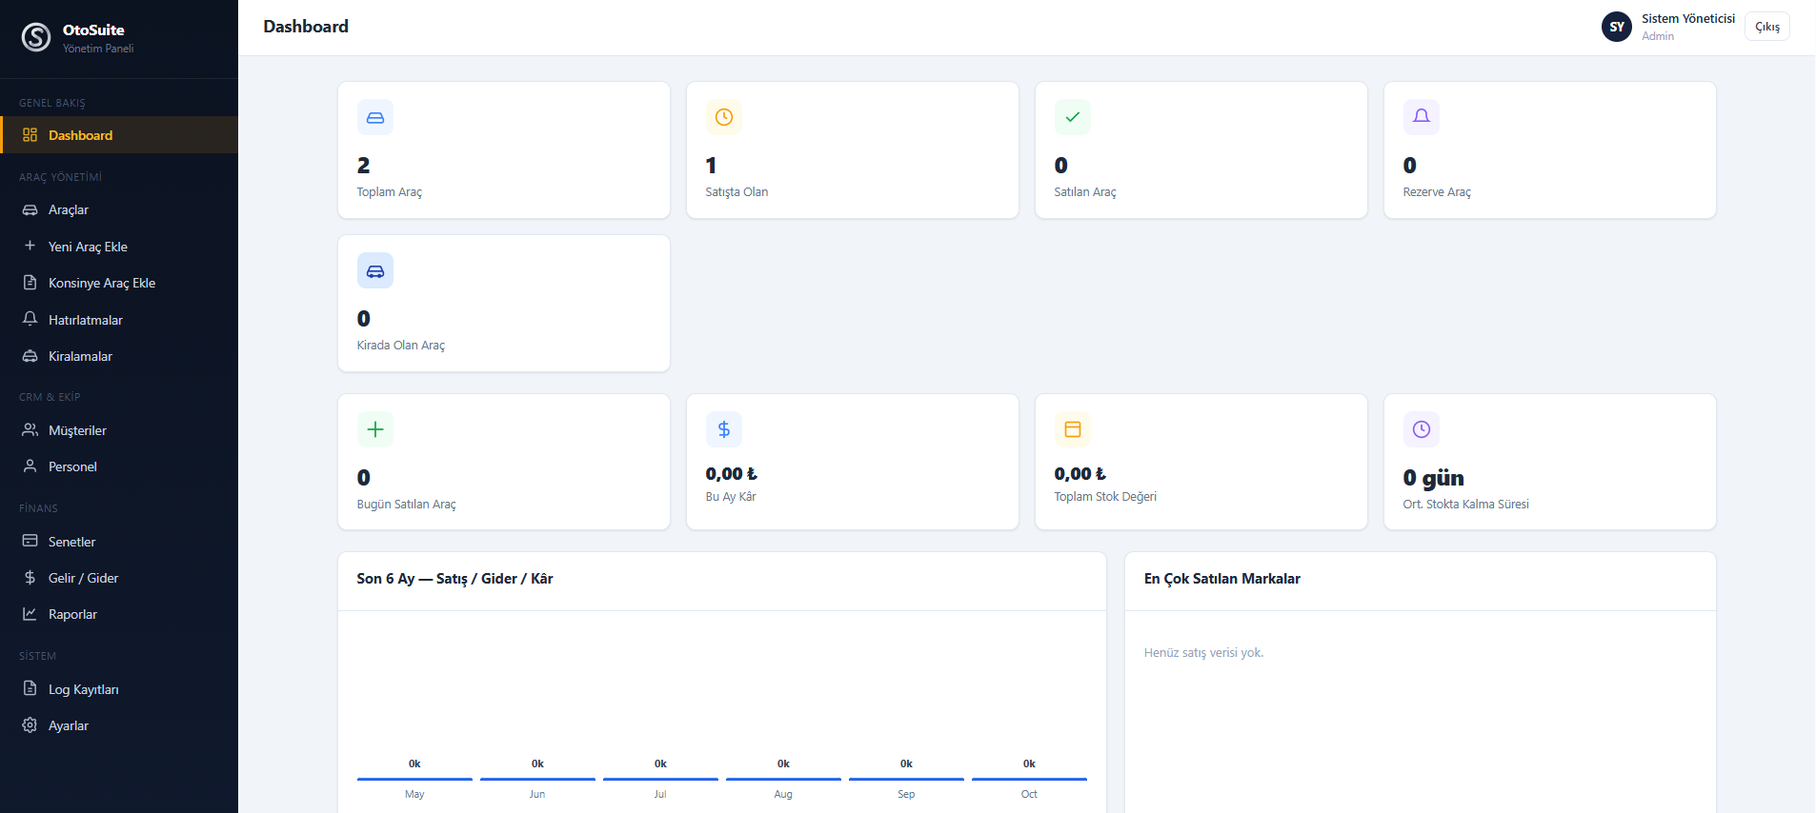Click the document icon beside Log Kayıtları
Screen dimensions: 1816x813
point(30,688)
